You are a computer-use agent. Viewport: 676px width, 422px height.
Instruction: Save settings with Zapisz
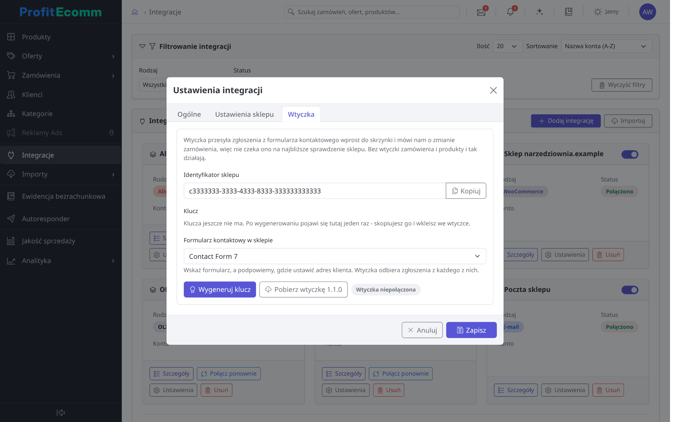pyautogui.click(x=471, y=330)
